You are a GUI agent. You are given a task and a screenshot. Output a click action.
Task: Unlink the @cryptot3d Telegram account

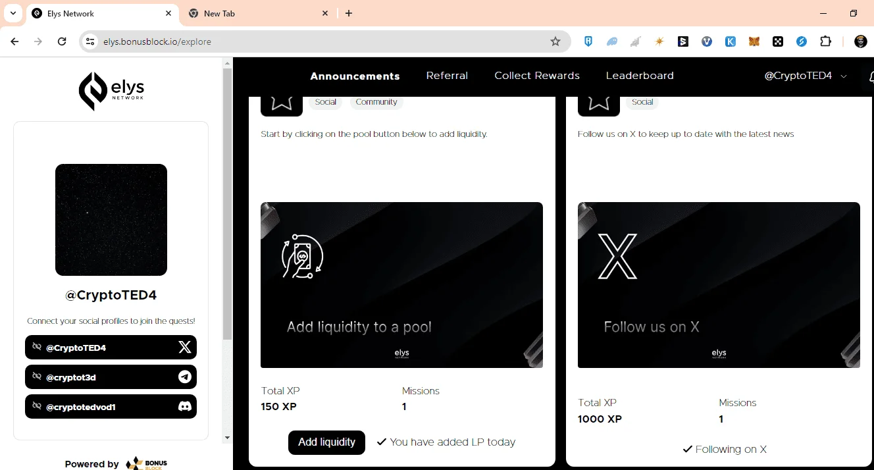[x=37, y=377]
